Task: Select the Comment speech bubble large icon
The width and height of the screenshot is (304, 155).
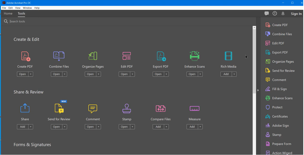Action: (x=93, y=109)
